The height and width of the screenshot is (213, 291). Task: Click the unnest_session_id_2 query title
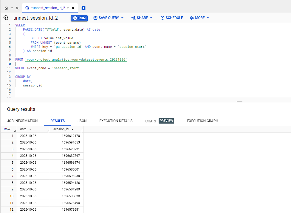(x=36, y=18)
